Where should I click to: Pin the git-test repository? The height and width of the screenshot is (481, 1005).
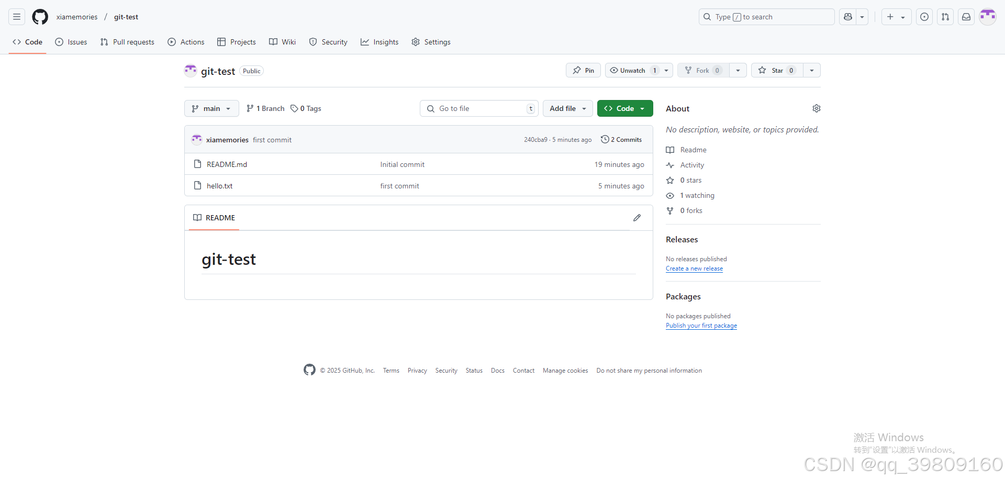tap(583, 70)
